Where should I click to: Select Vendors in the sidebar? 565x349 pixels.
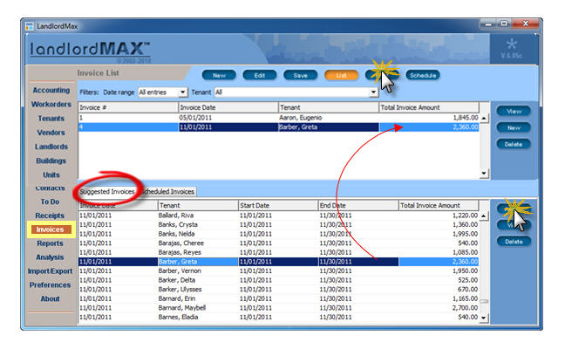coord(51,133)
